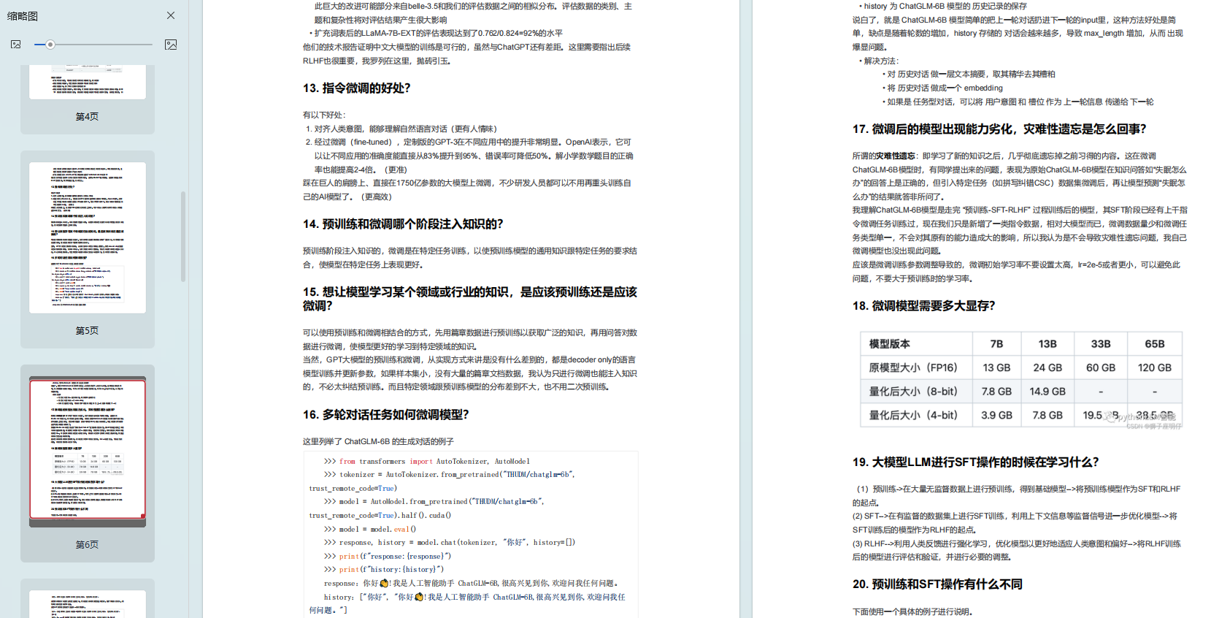Screen dimensions: 1219x618
Task: Click the code line starting 'response, history = model.chat'
Action: [x=450, y=543]
